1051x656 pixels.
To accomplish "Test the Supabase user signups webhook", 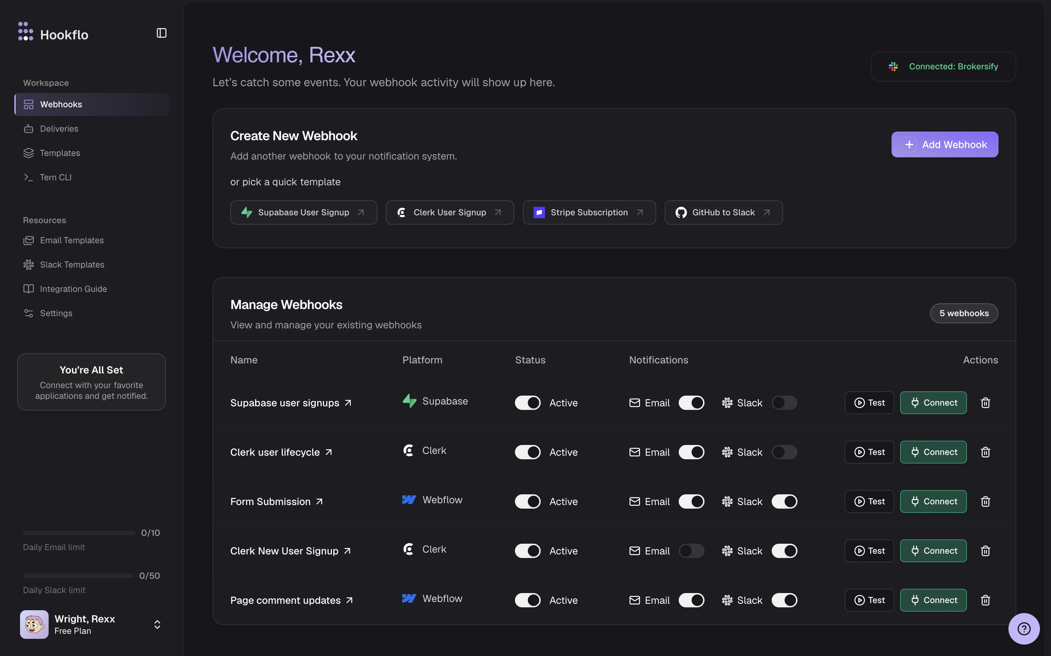I will [x=869, y=403].
